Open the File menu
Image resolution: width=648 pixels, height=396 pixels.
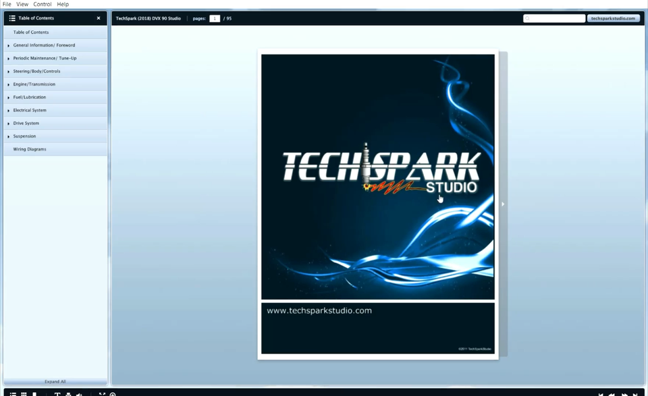tap(7, 4)
